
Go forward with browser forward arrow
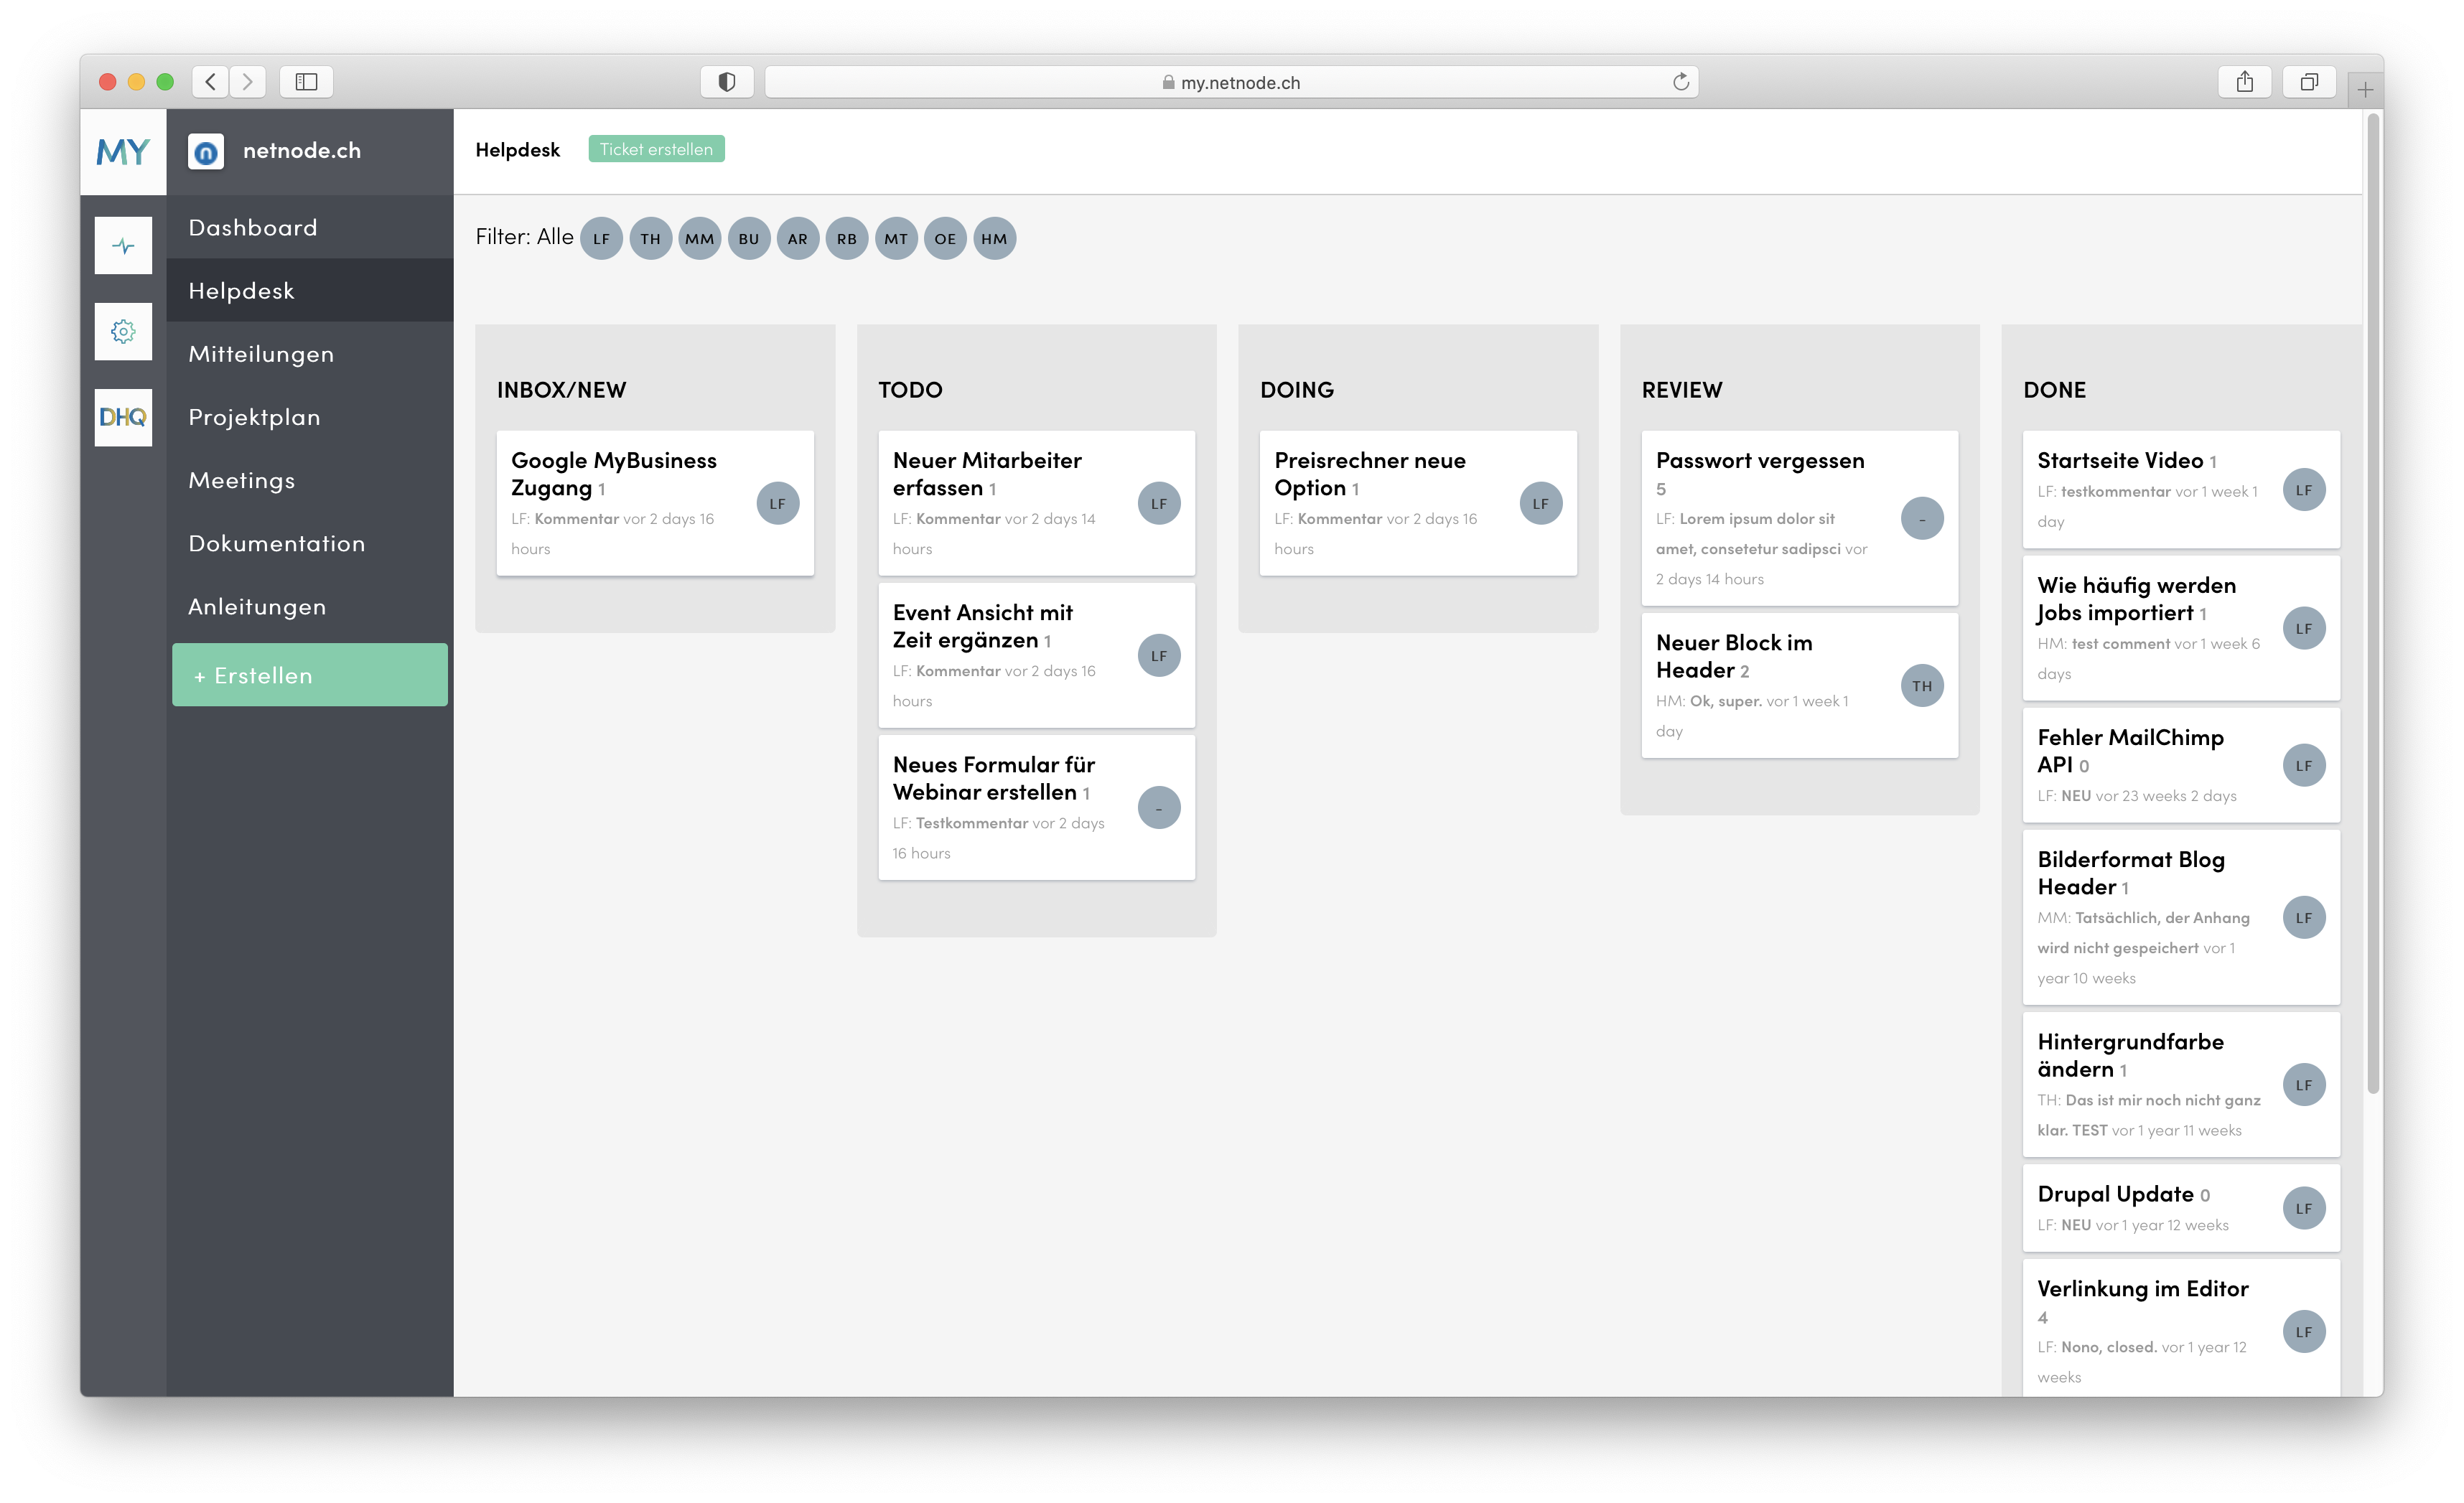pos(248,82)
